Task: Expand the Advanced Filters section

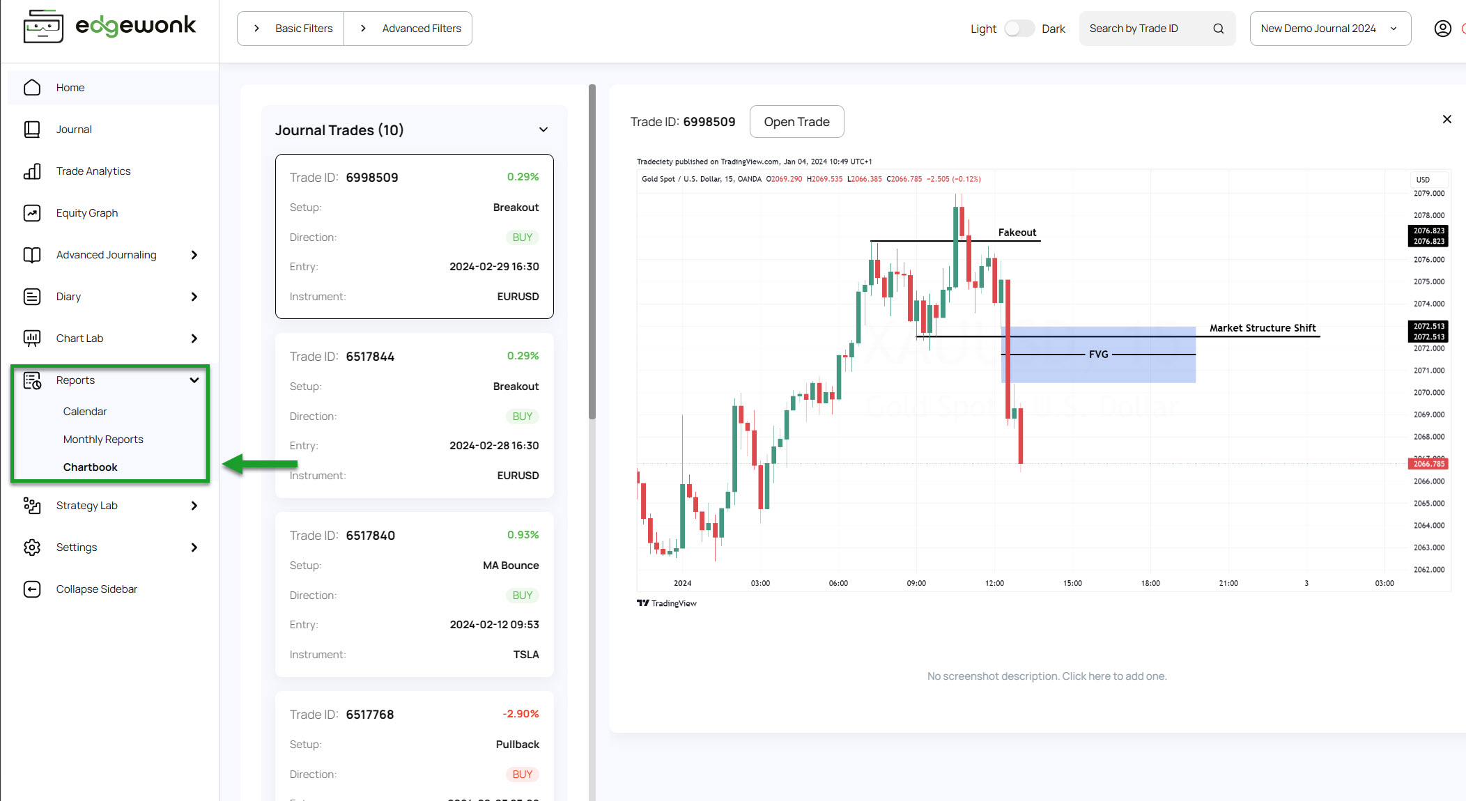Action: (409, 29)
